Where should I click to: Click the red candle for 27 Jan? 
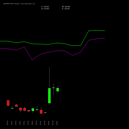pyautogui.click(x=25, y=109)
